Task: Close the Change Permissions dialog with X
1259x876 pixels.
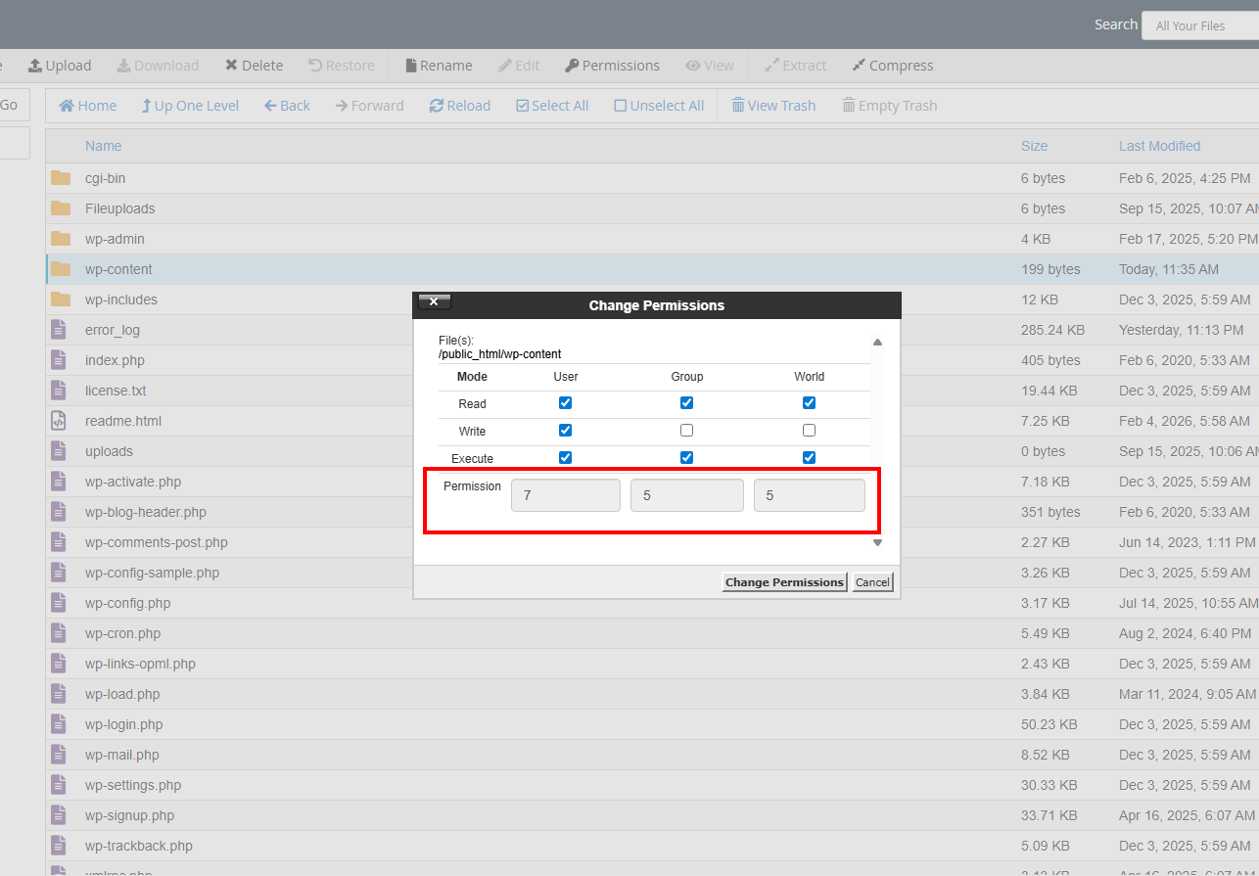Action: tap(434, 301)
